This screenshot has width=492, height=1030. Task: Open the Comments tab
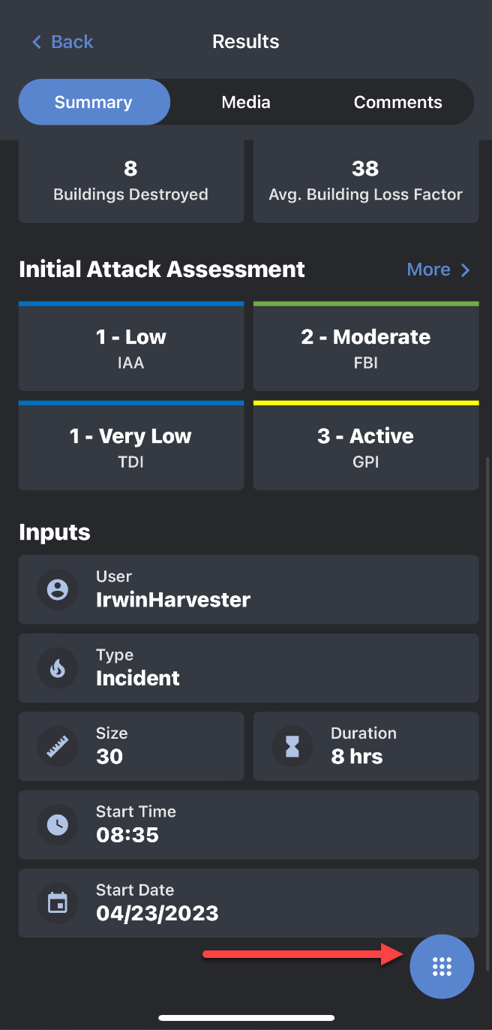click(x=397, y=102)
